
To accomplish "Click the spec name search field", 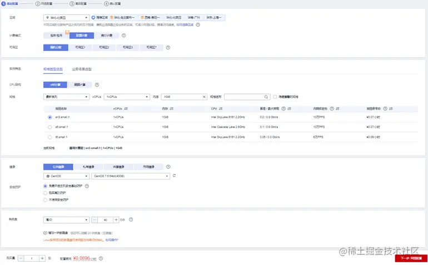I will 247,97.
